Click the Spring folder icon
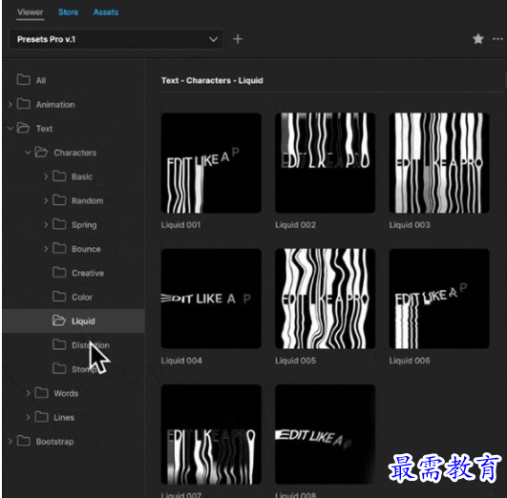Screen dimensions: 507x498 click(59, 224)
